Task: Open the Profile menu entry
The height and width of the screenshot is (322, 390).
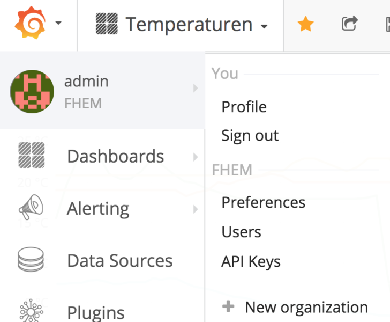Action: pos(244,107)
